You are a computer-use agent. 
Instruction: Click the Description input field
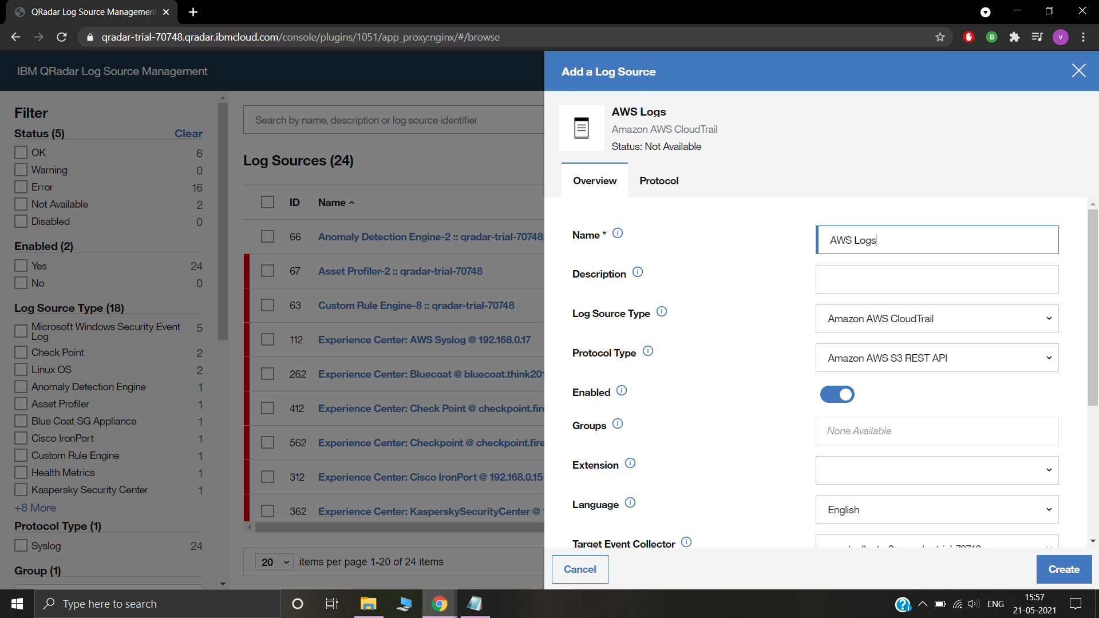[937, 279]
